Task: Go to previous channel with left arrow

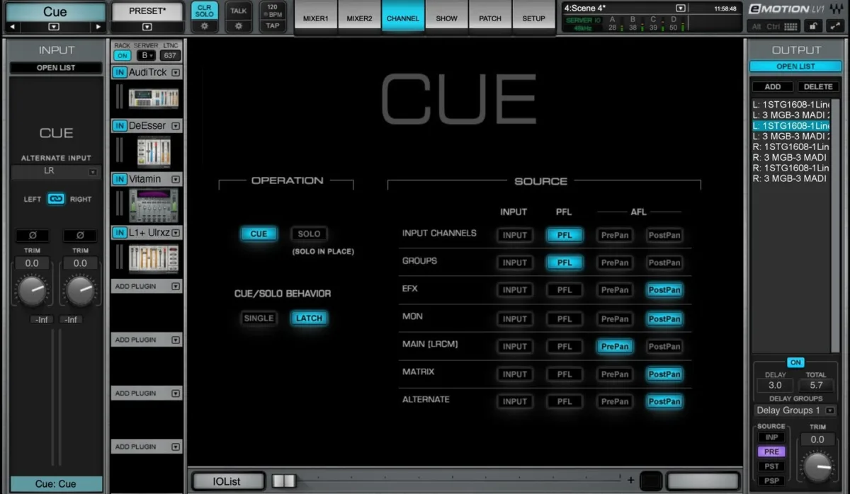Action: click(x=12, y=27)
